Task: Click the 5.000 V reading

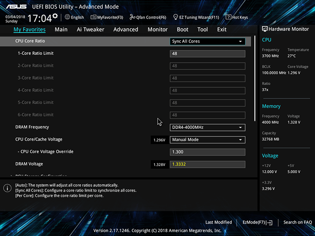Action: pos(294,172)
